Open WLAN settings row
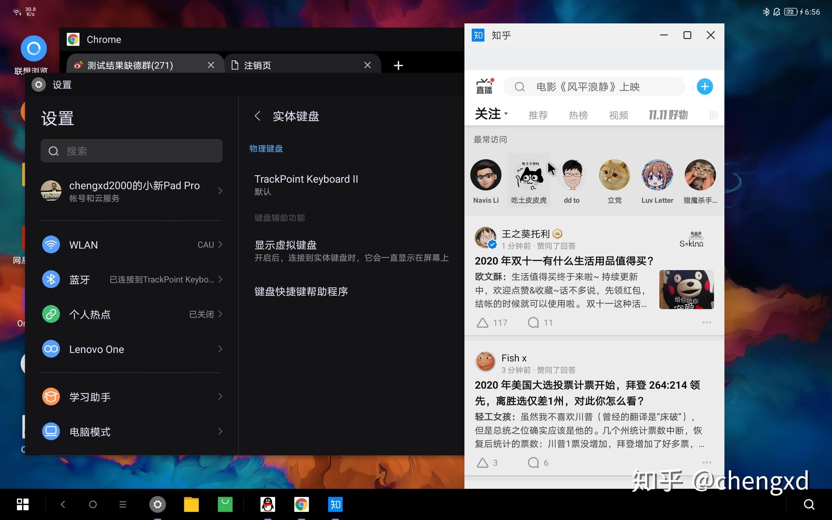 point(131,244)
